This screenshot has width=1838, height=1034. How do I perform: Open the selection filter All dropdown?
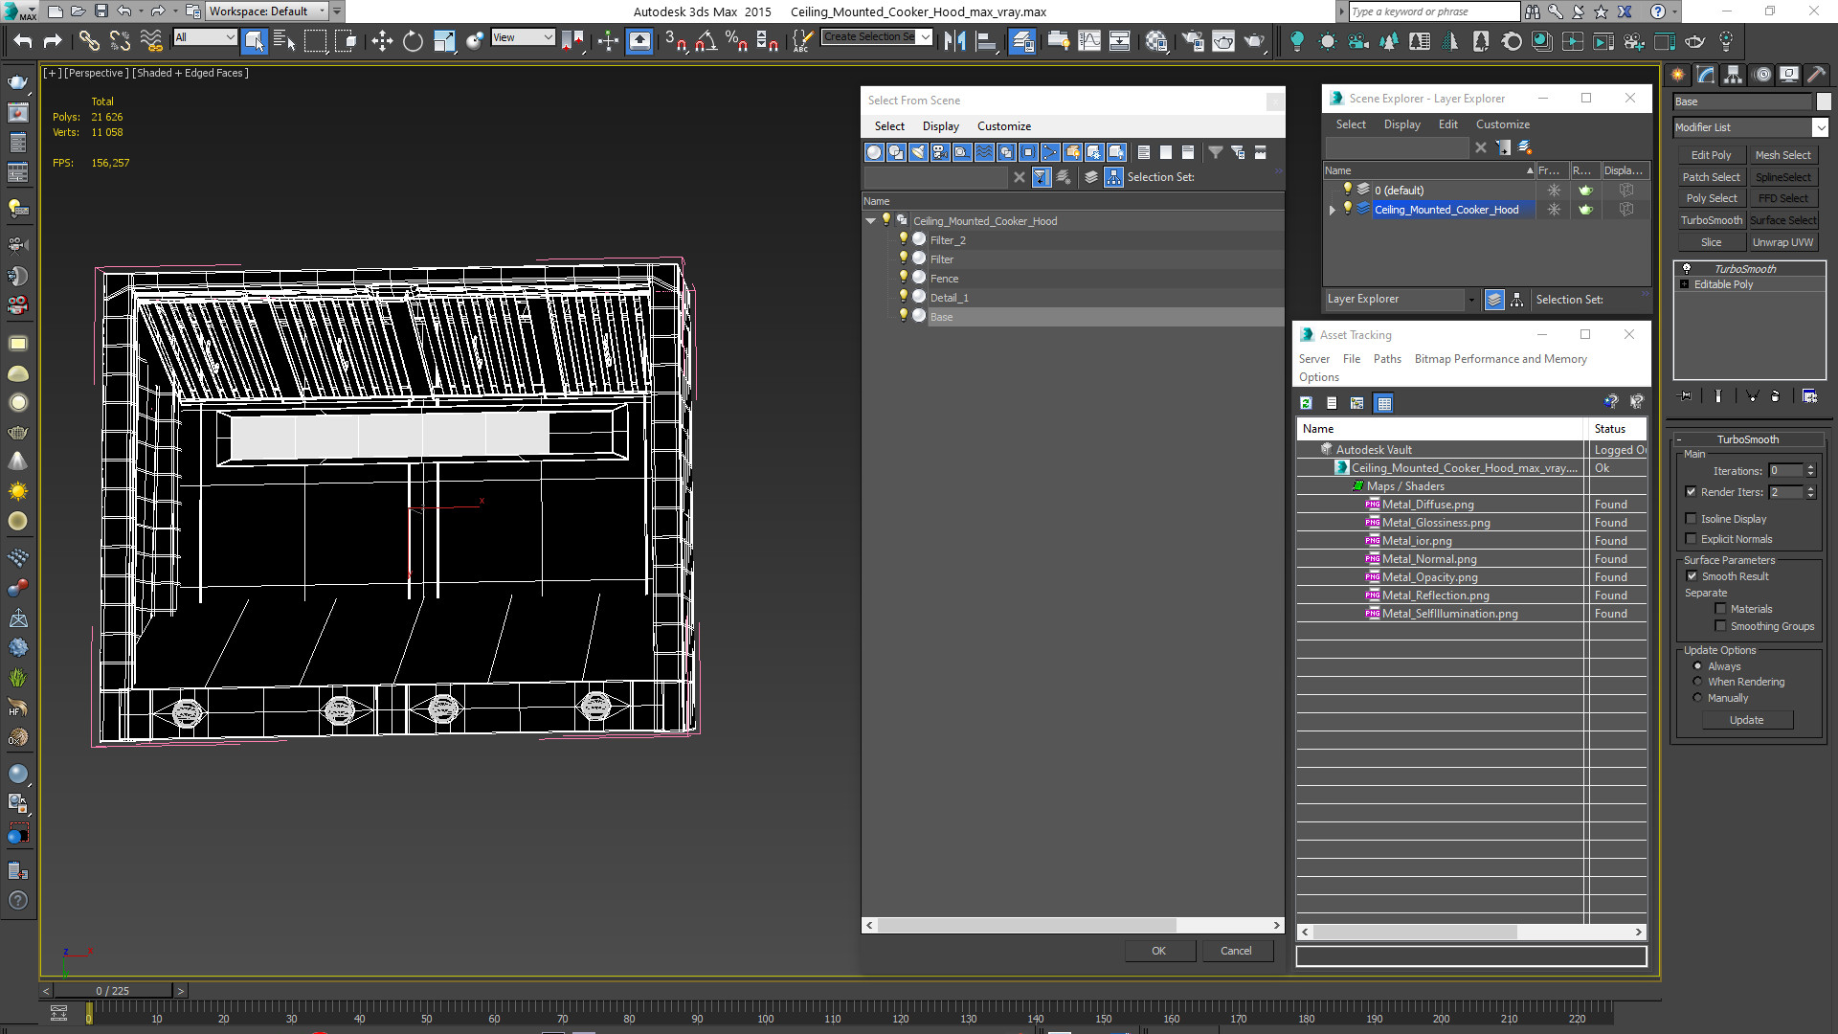pos(205,37)
